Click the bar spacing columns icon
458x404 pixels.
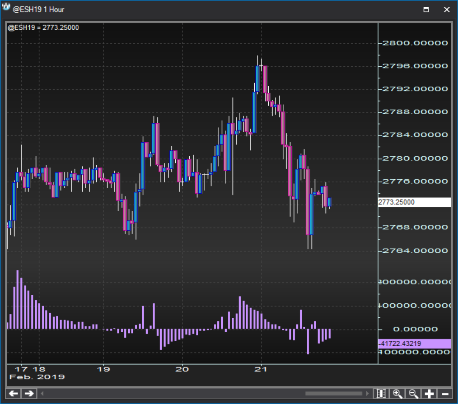381,394
